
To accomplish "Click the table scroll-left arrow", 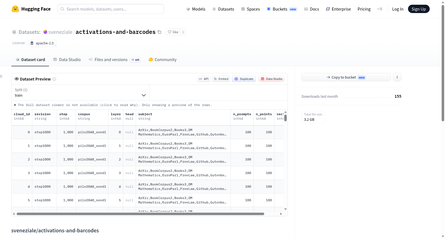I will click(x=14, y=214).
